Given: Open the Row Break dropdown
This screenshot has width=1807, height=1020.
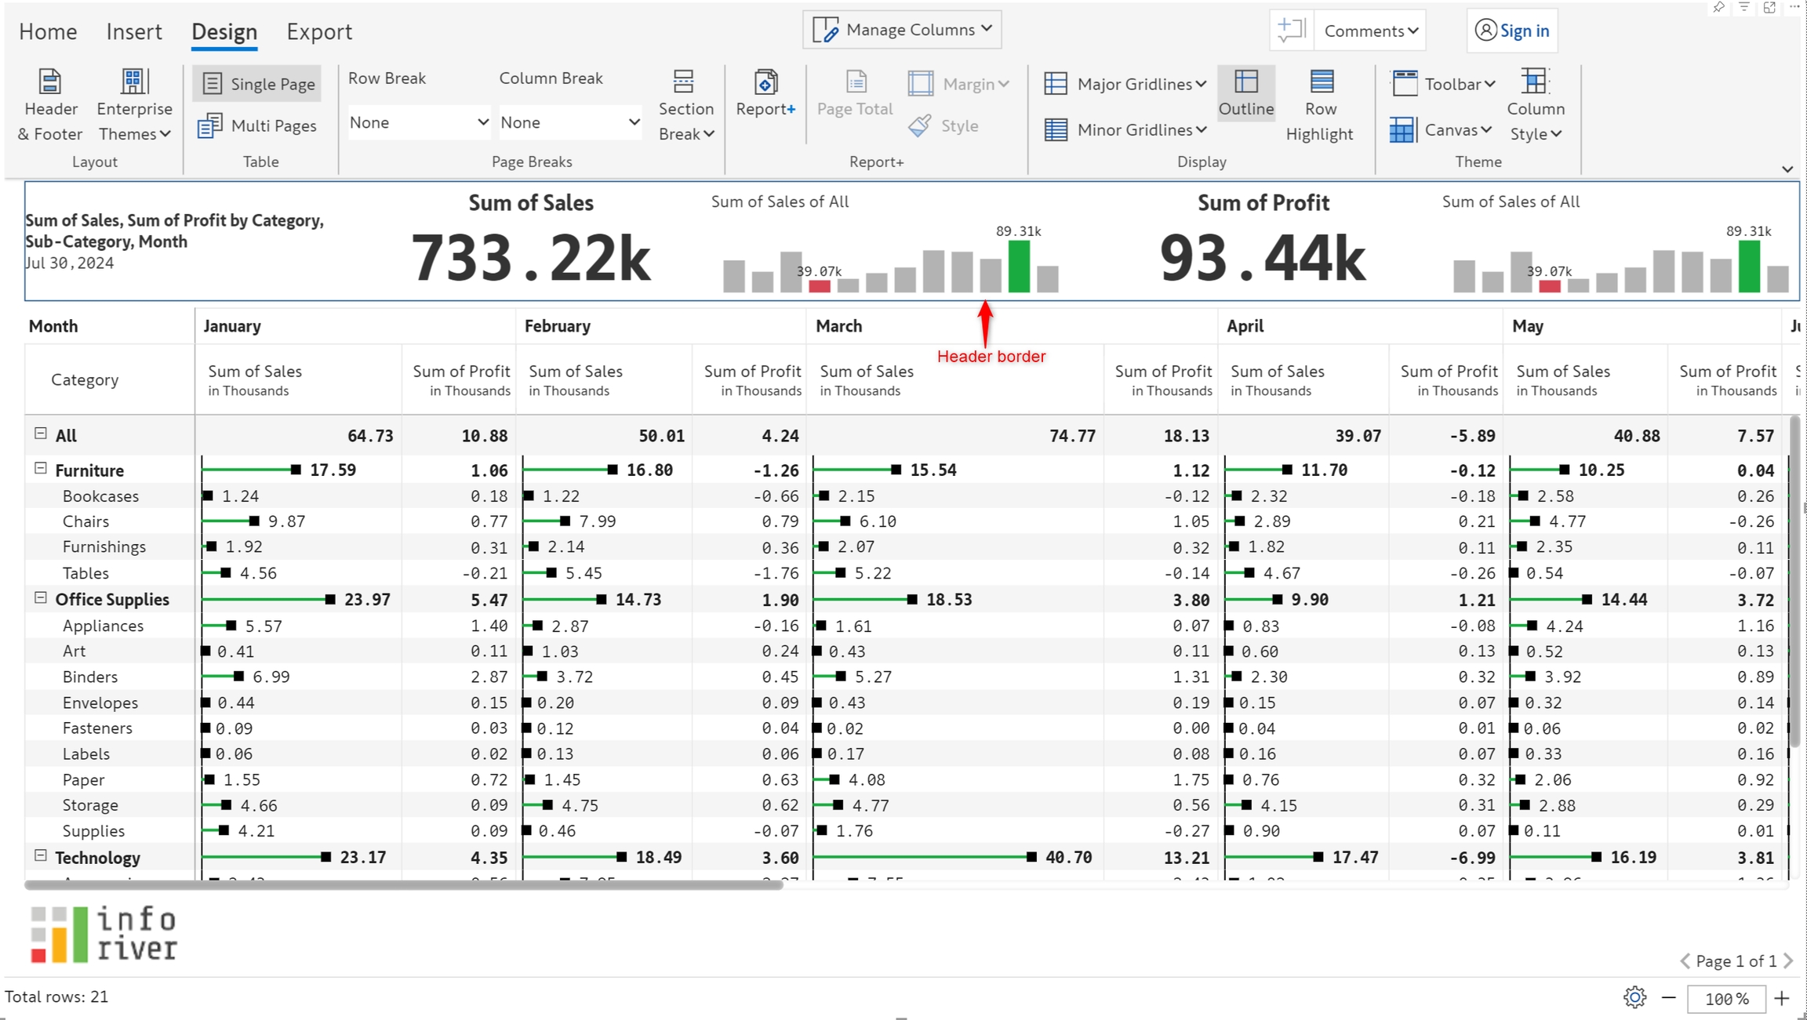Looking at the screenshot, I should click(418, 122).
